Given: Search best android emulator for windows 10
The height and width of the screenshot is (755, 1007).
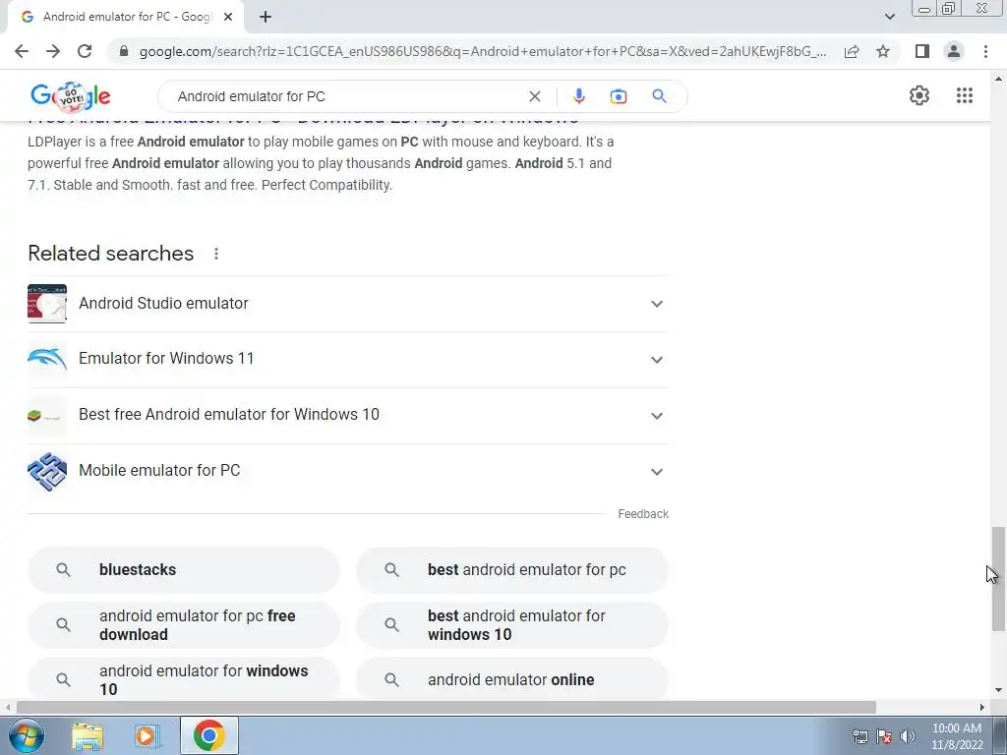Looking at the screenshot, I should coord(511,624).
